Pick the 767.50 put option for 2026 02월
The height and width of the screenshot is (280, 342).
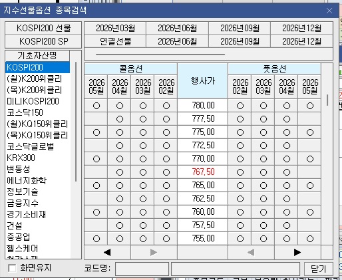click(x=240, y=172)
